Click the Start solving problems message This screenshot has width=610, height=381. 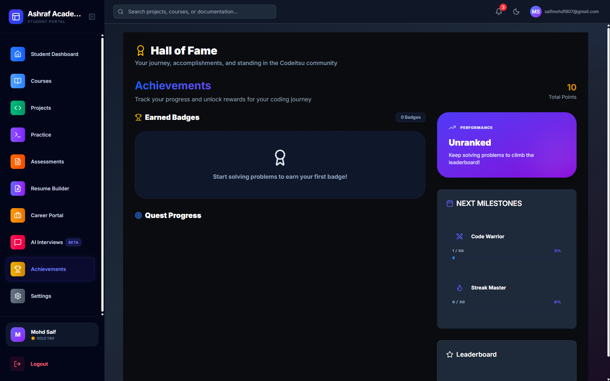[280, 177]
